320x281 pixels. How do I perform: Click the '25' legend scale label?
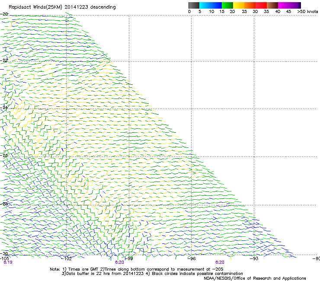pos(244,12)
